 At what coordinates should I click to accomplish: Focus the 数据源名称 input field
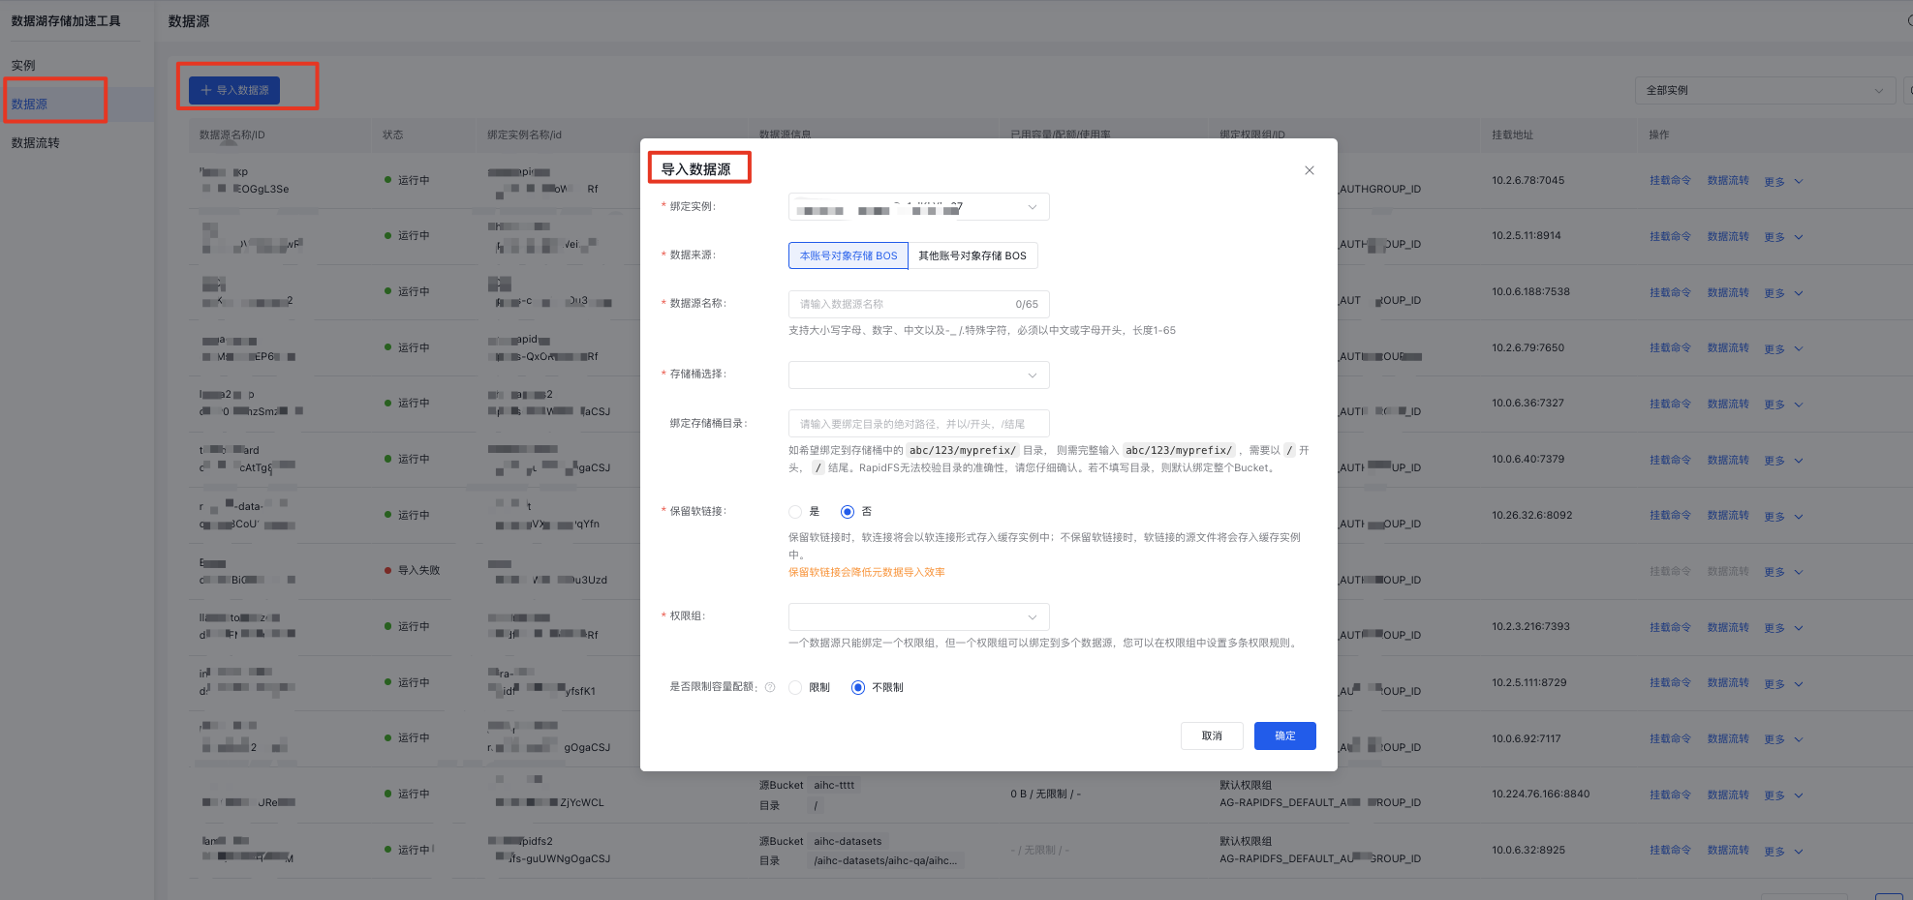point(918,304)
